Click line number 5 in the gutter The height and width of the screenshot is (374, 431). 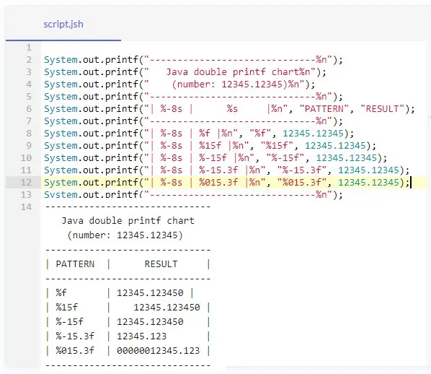pos(29,97)
